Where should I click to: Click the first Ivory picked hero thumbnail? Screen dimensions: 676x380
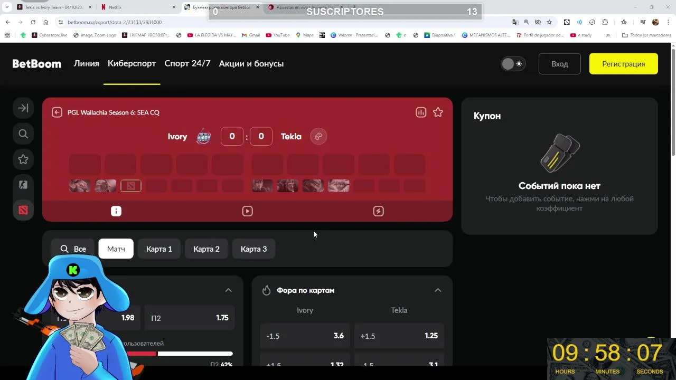point(80,186)
